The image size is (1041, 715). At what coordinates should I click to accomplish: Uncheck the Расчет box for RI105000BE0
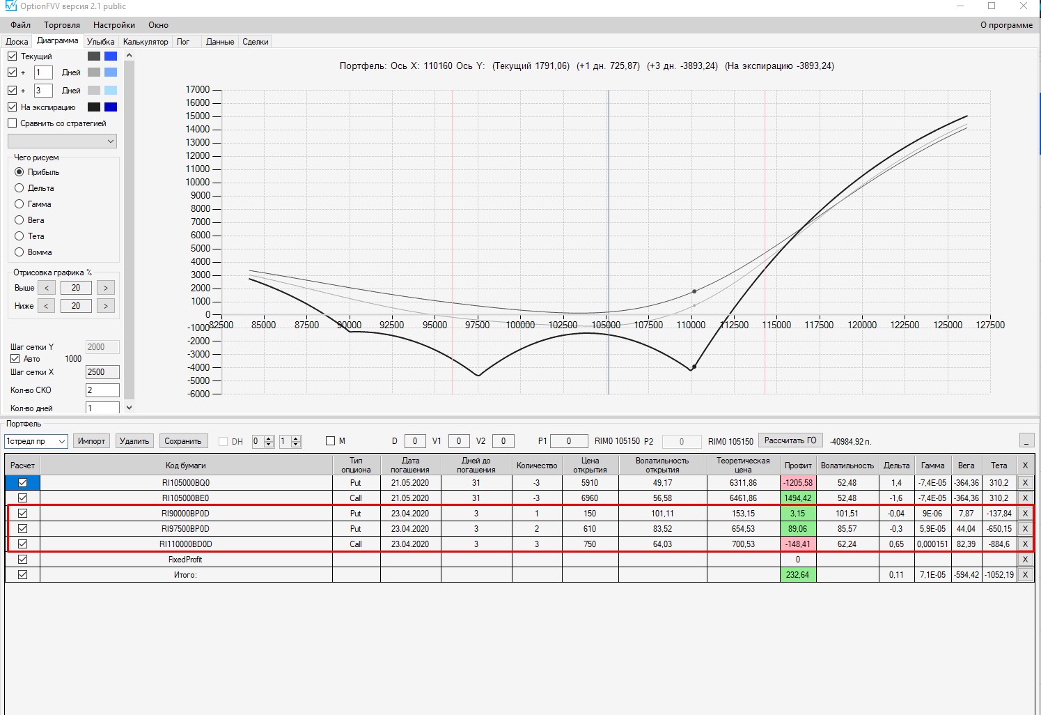[x=23, y=498]
